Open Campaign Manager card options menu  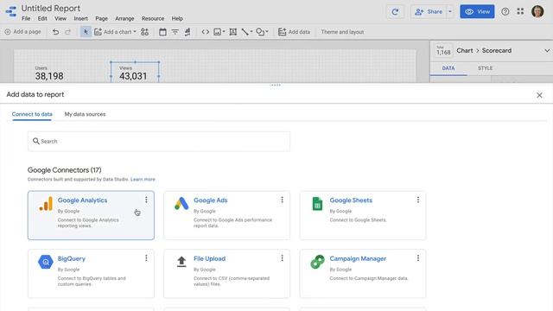(418, 258)
